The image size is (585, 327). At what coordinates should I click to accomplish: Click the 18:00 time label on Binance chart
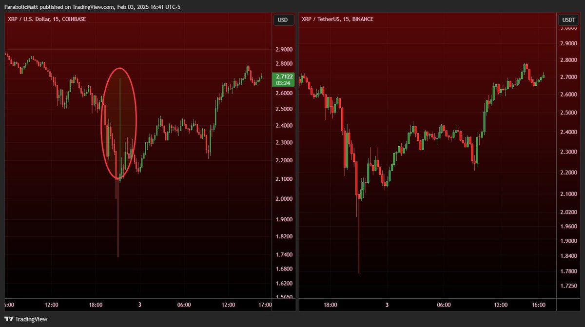tap(330, 305)
